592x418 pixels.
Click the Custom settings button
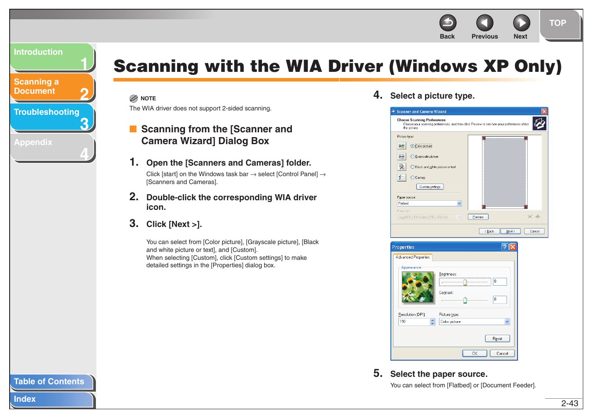pos(430,187)
